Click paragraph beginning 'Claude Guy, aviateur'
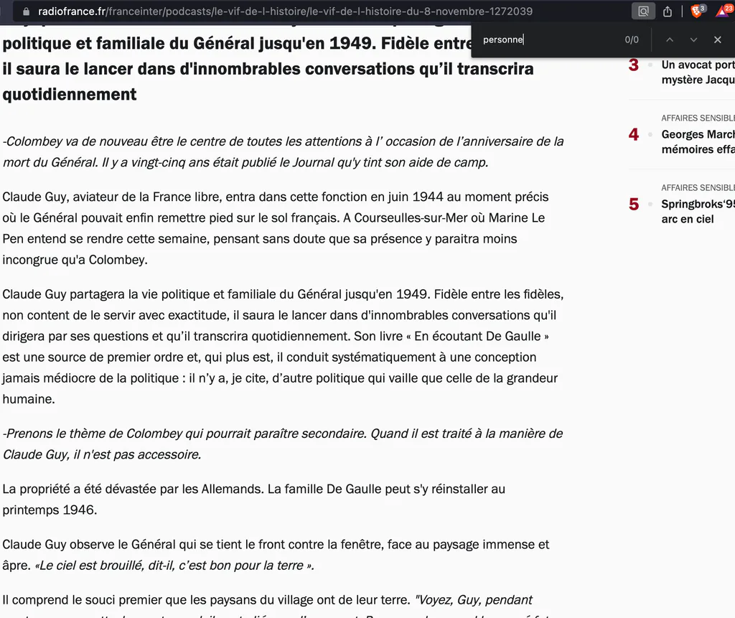The image size is (735, 618). tap(276, 228)
